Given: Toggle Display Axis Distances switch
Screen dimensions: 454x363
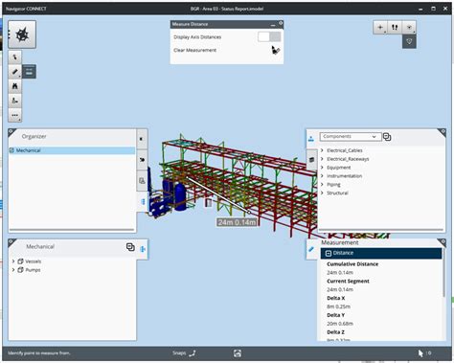Looking at the screenshot, I should pos(269,36).
